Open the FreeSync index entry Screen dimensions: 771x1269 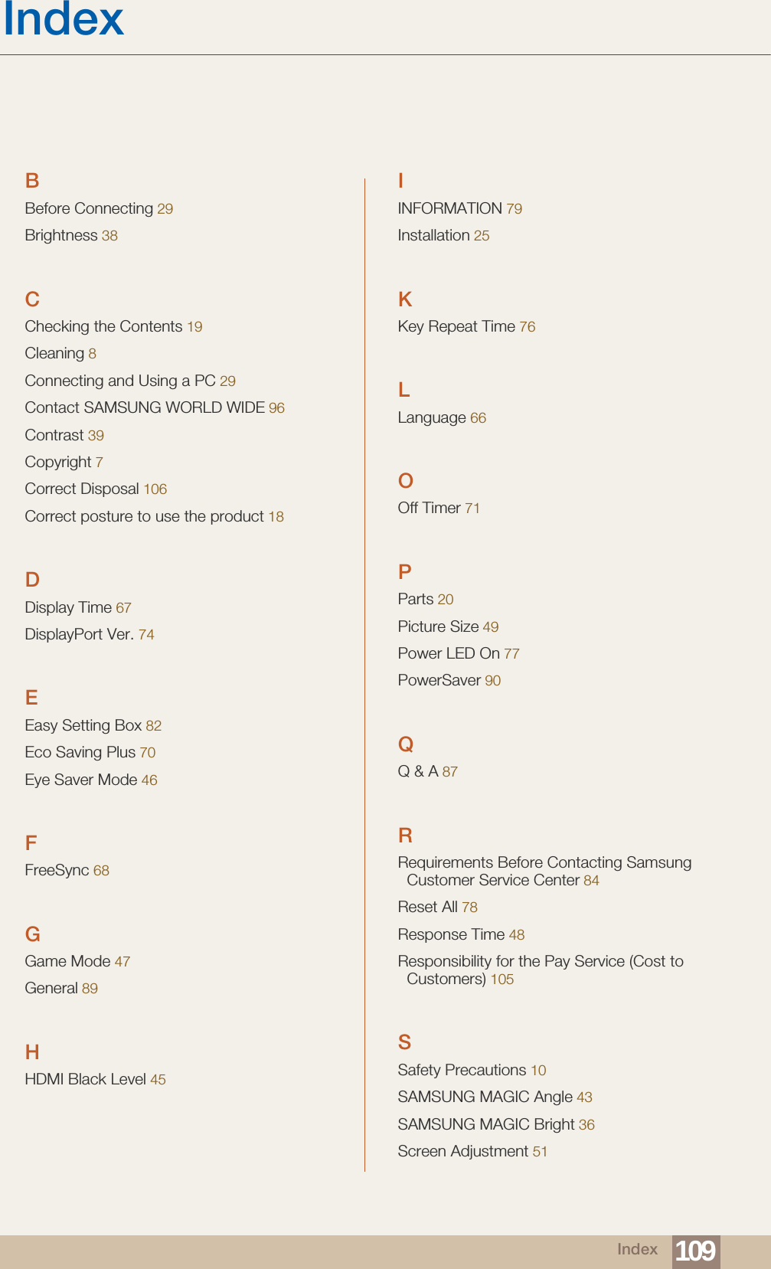[67, 871]
